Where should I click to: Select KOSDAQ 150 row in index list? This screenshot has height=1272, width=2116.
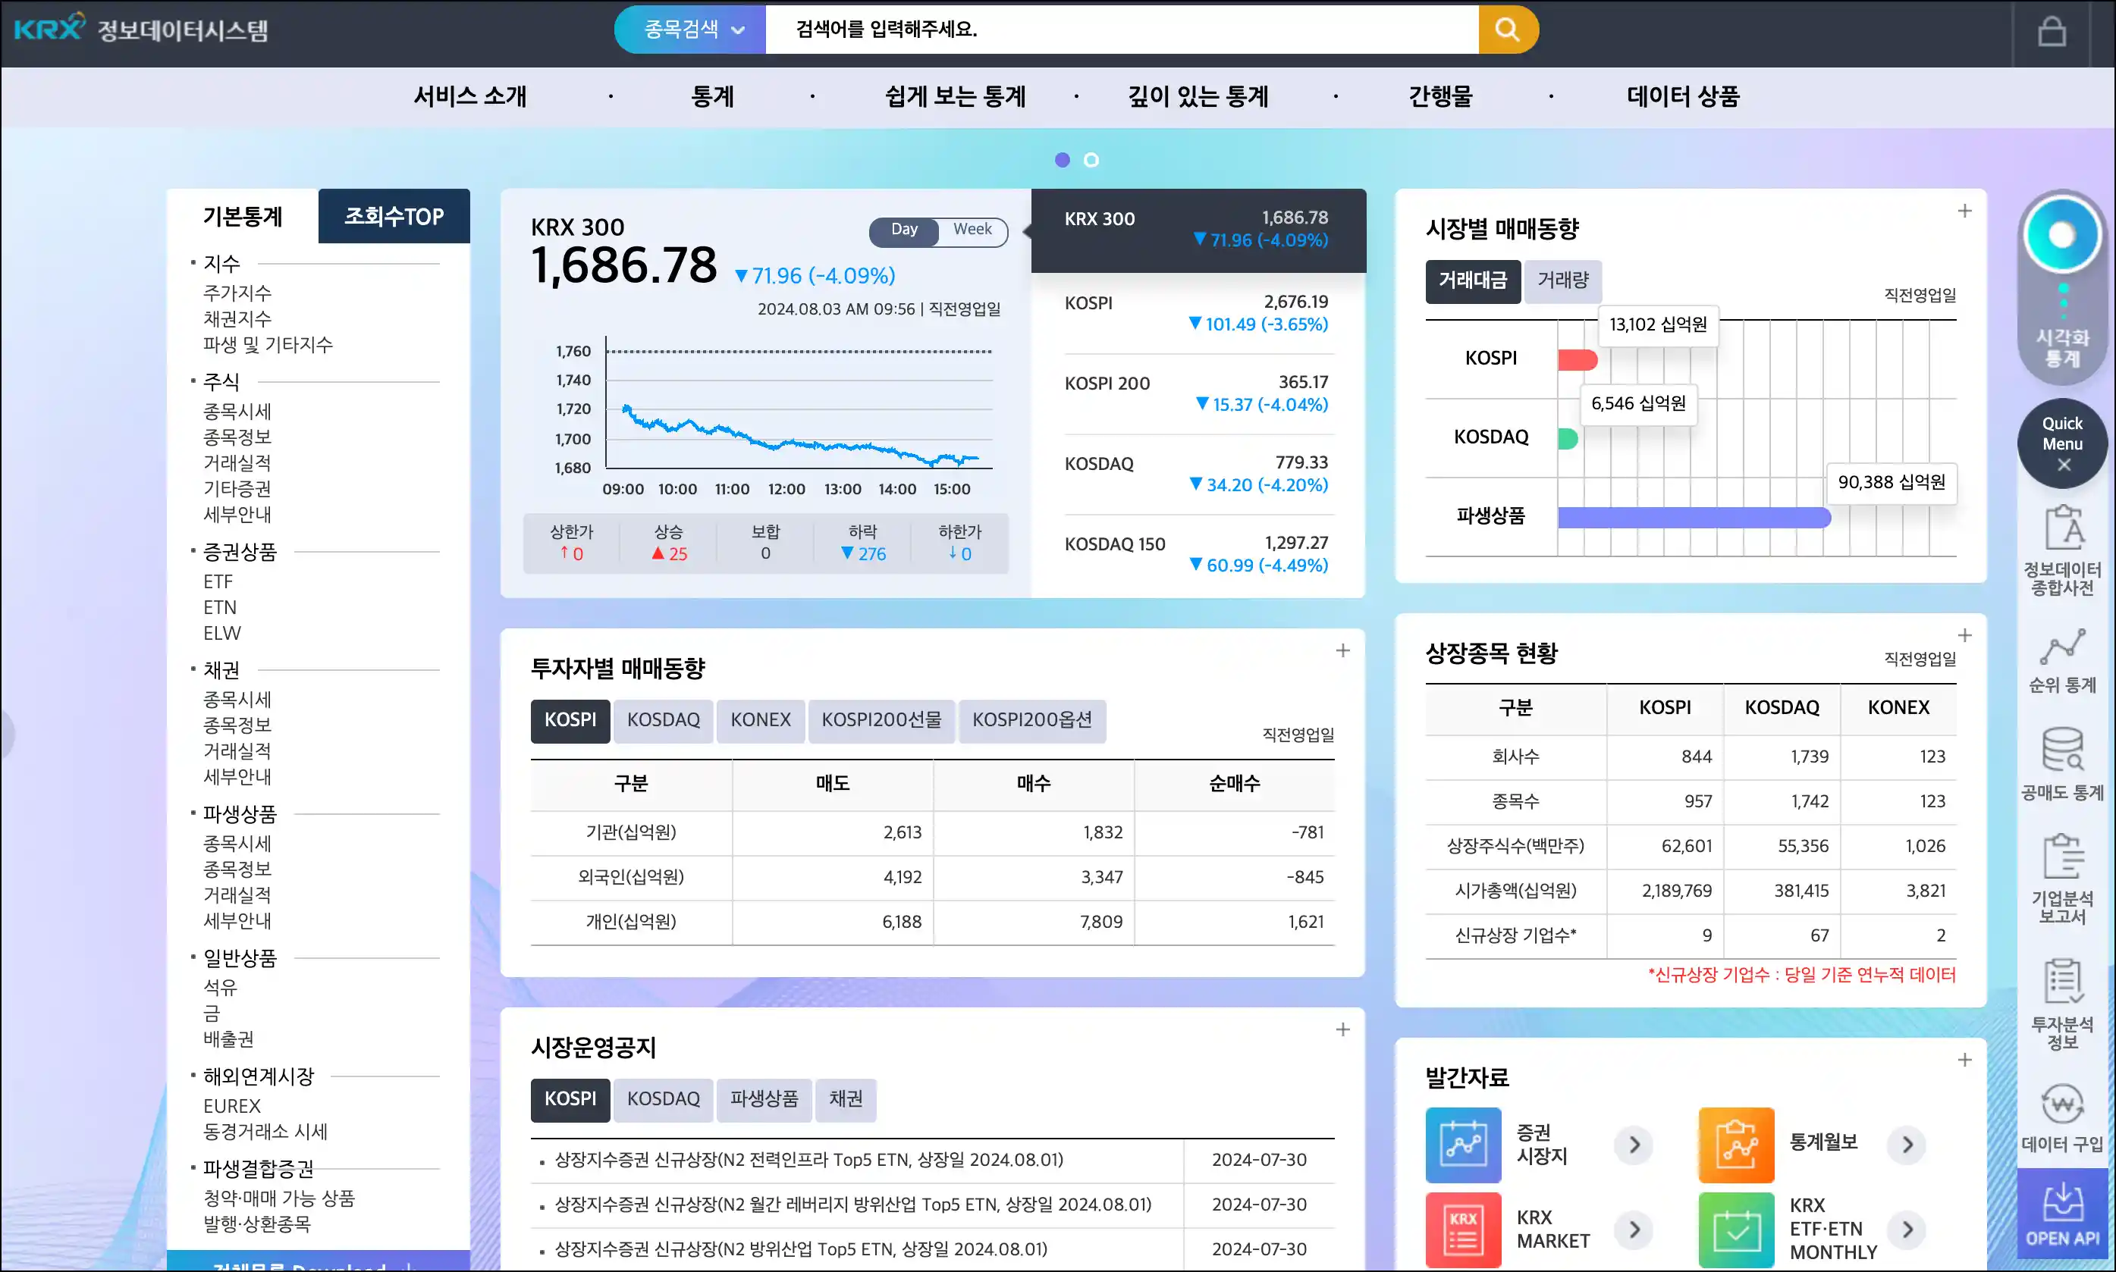click(1197, 555)
